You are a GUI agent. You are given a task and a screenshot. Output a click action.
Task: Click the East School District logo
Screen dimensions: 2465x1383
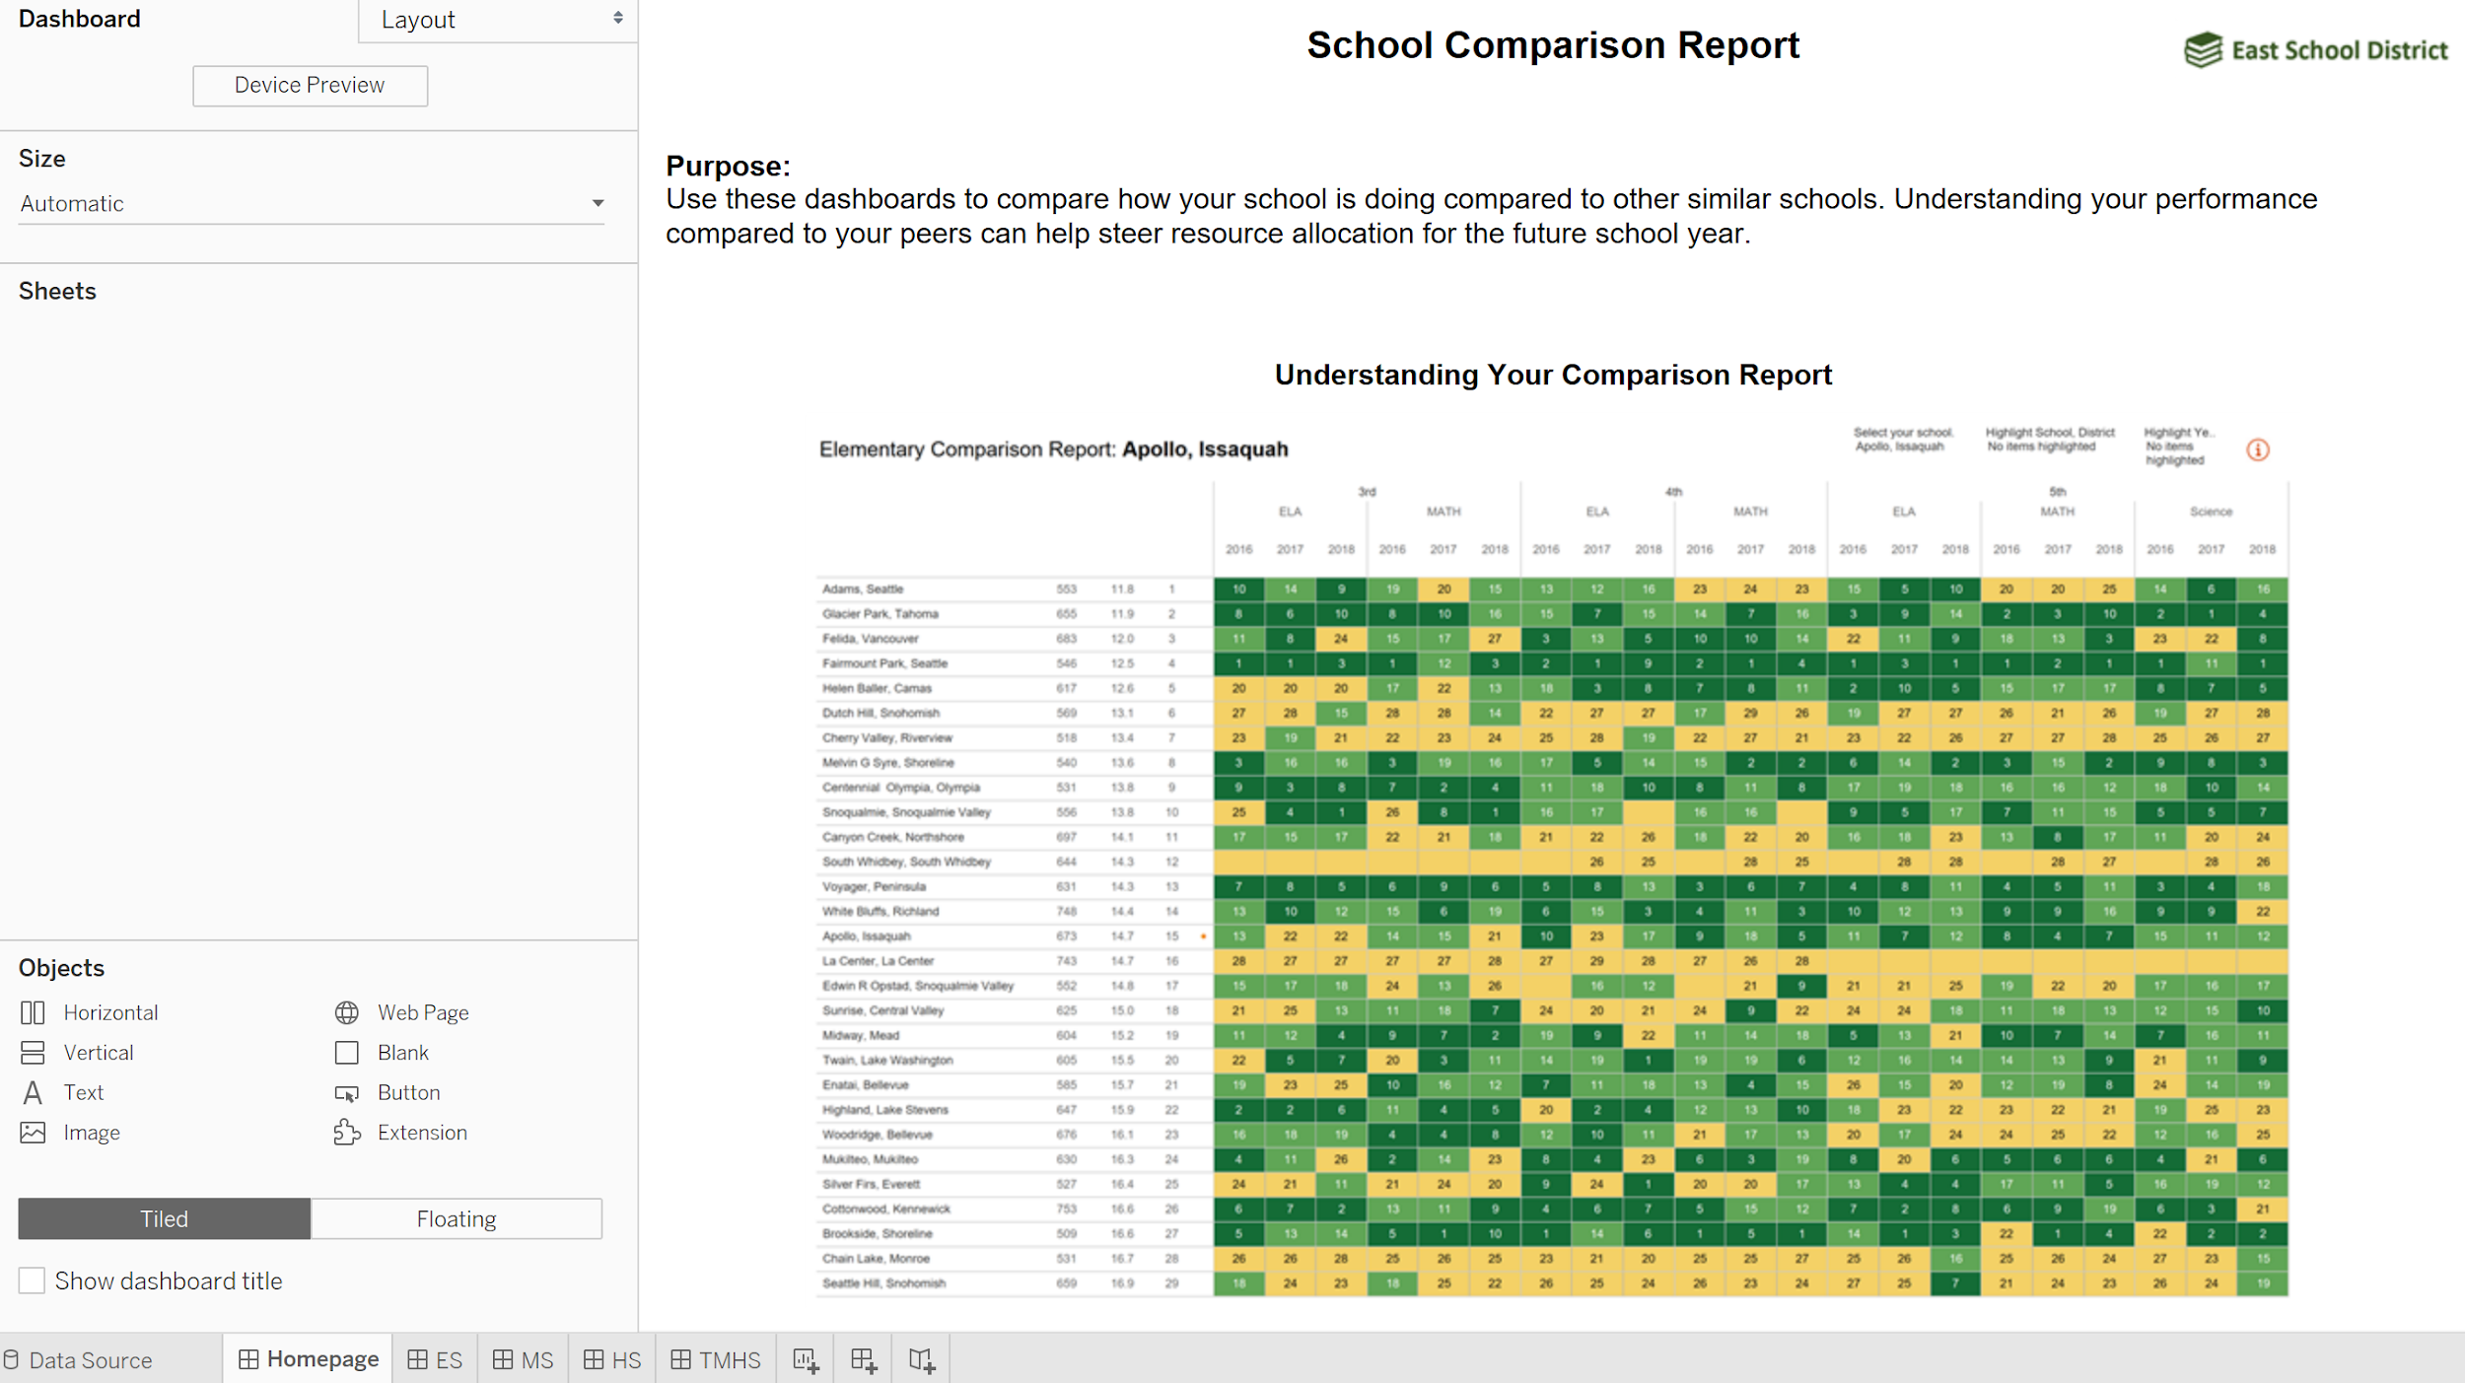pyautogui.click(x=2315, y=49)
